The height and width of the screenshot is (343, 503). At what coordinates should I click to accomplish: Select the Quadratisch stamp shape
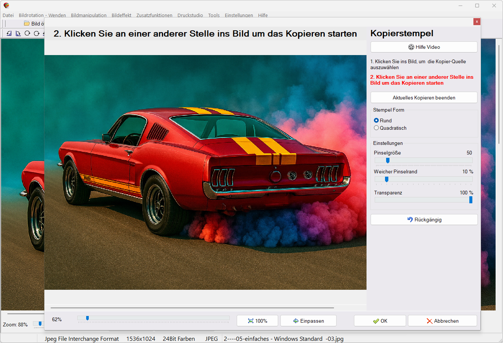[x=377, y=128]
